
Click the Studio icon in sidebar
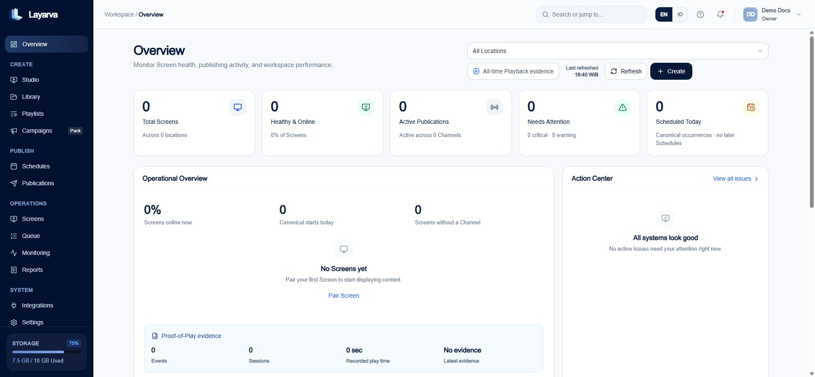(x=14, y=80)
